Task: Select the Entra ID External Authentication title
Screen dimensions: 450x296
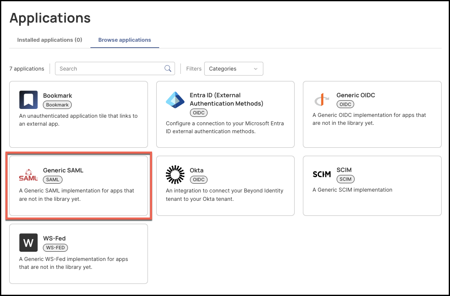Action: coord(226,99)
